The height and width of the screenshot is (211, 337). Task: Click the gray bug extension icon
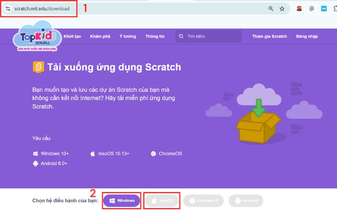pyautogui.click(x=311, y=8)
